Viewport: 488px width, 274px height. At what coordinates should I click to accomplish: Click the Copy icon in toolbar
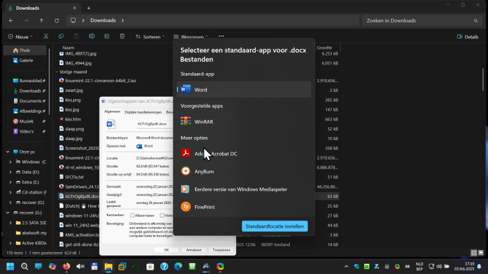tap(61, 37)
